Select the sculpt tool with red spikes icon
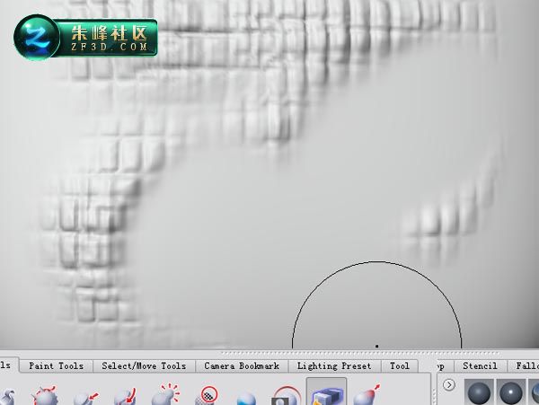The height and width of the screenshot is (405, 539). point(44,395)
